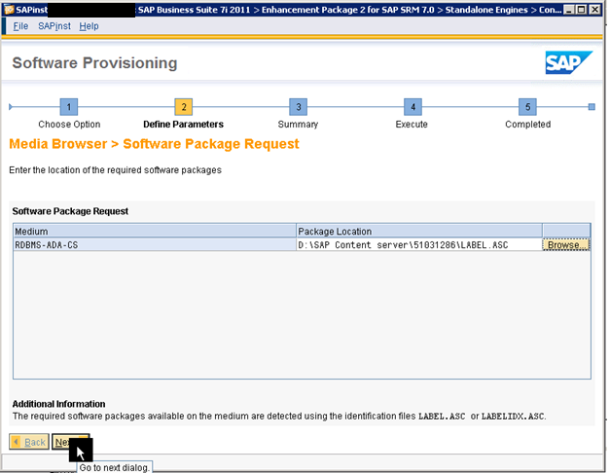Screen dimensions: 610x473
Task: Click the roadmap end square marker
Action: point(592,107)
